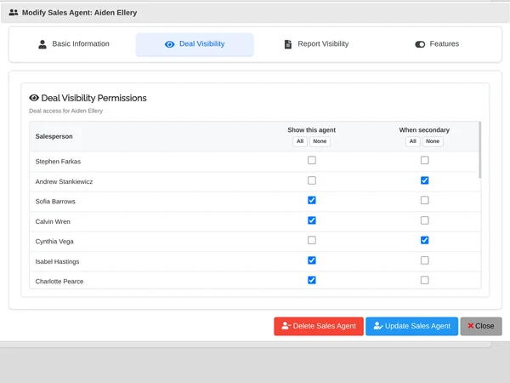The height and width of the screenshot is (383, 510).
Task: Click the name Isabel Hastings
Action: point(57,262)
